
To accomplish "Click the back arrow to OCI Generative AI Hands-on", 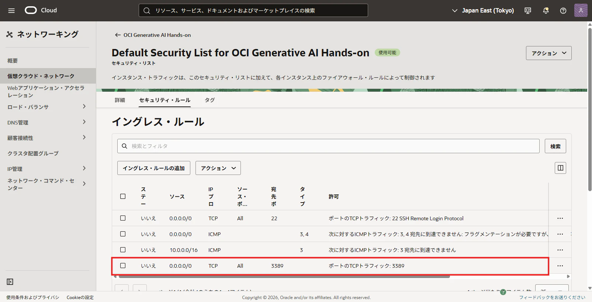I will (118, 35).
